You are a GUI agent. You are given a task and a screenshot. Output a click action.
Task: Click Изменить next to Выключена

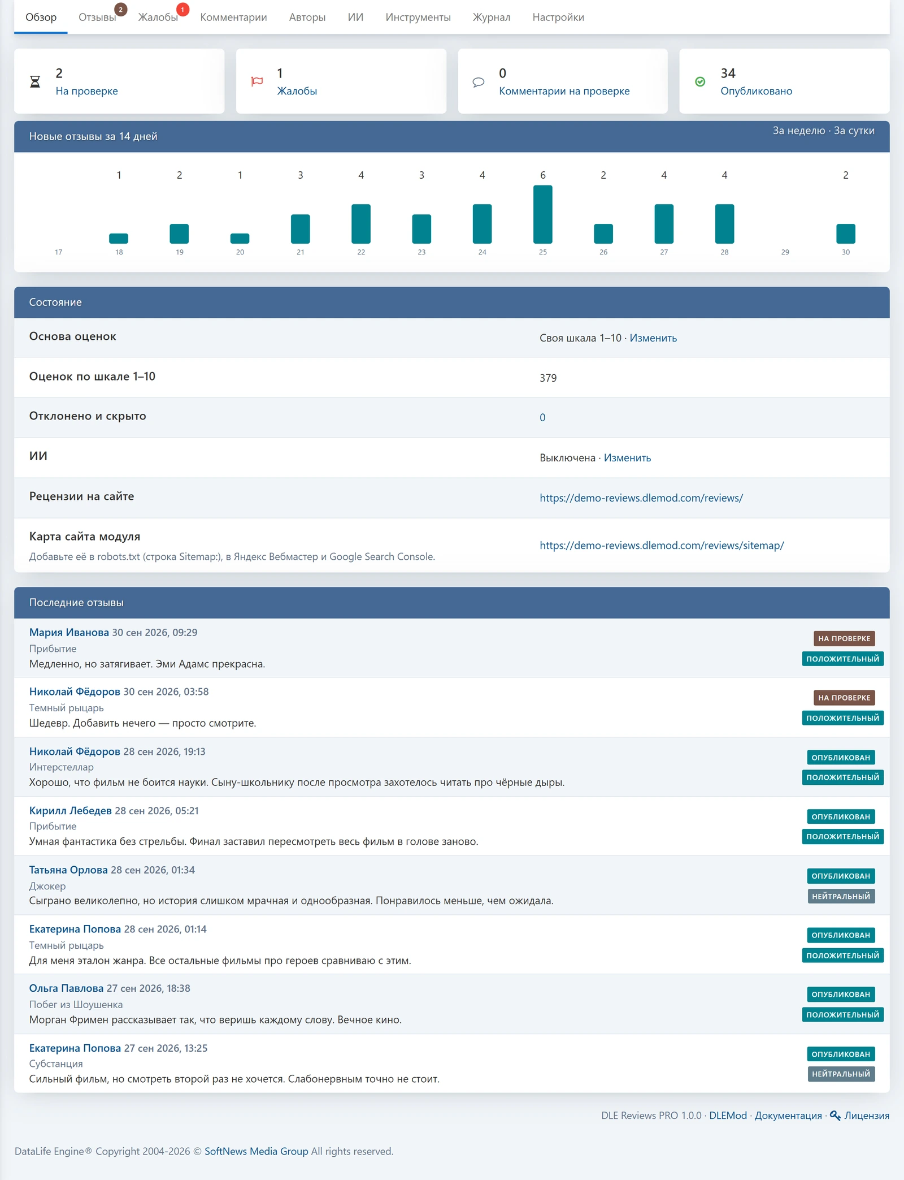click(627, 458)
